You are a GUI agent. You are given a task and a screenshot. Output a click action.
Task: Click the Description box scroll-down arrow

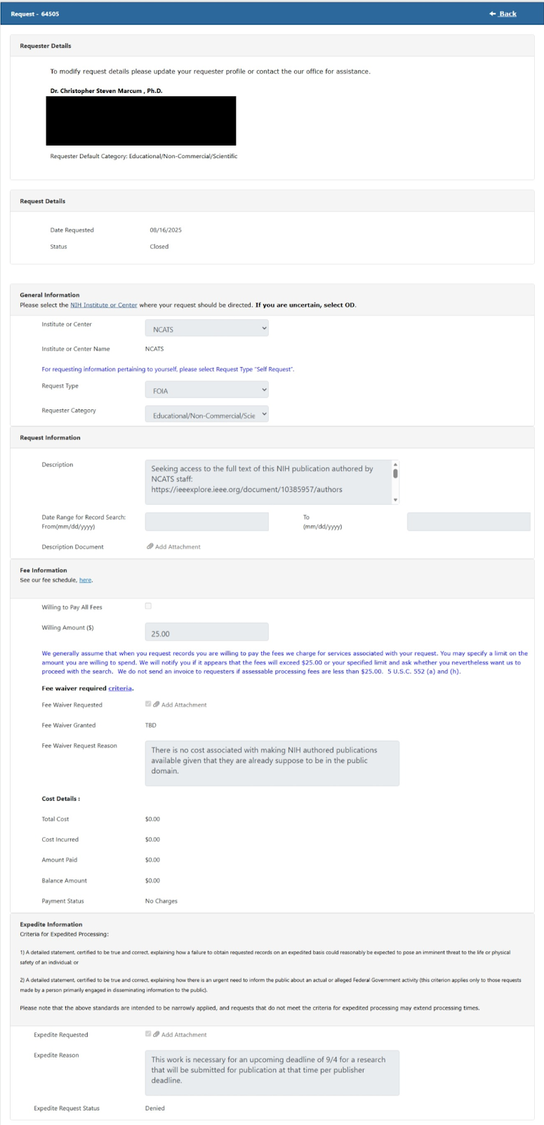click(x=396, y=500)
